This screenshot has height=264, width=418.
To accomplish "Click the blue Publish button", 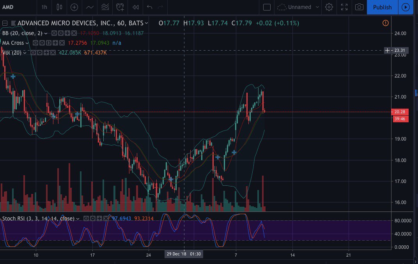I will 382,7.
